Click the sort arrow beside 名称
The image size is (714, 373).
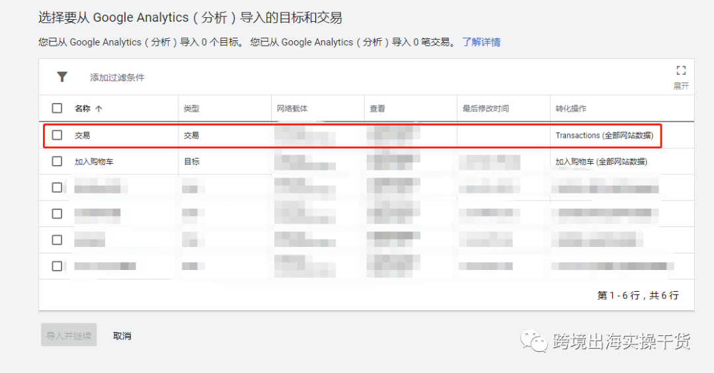(x=99, y=109)
